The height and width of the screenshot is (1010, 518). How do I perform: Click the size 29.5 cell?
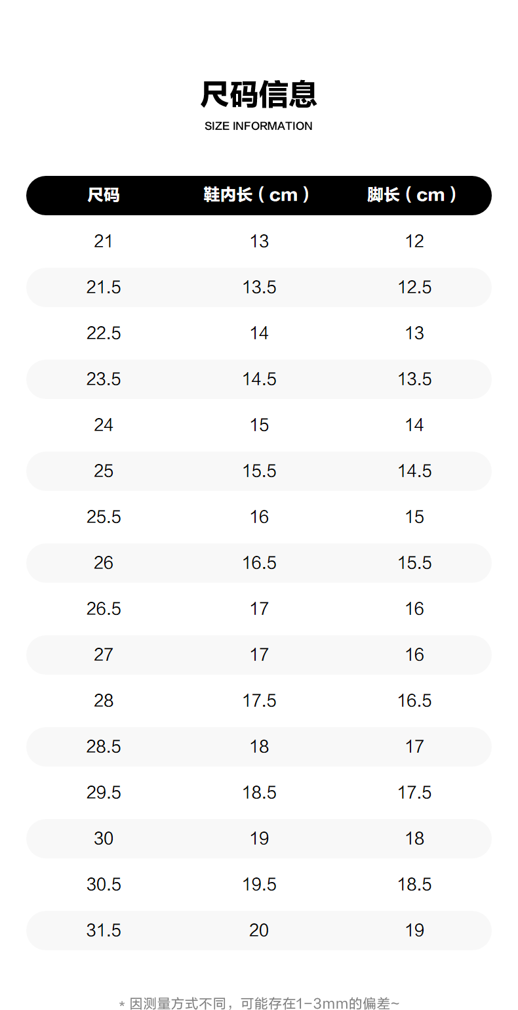[104, 793]
